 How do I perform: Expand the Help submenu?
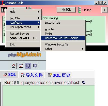(23, 12)
